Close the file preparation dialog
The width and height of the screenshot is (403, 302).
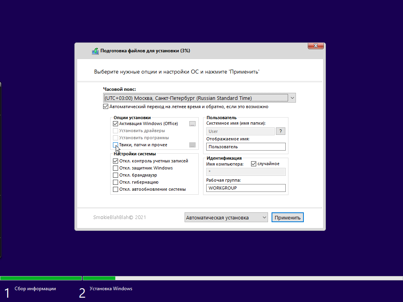click(316, 46)
